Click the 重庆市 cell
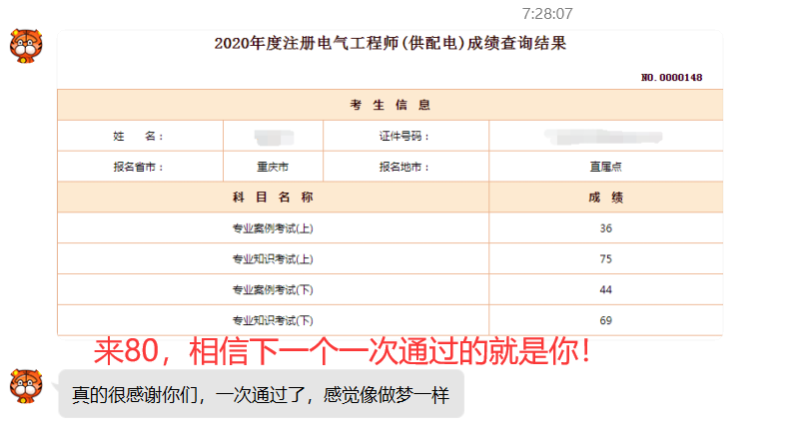The width and height of the screenshot is (804, 433). tap(273, 167)
